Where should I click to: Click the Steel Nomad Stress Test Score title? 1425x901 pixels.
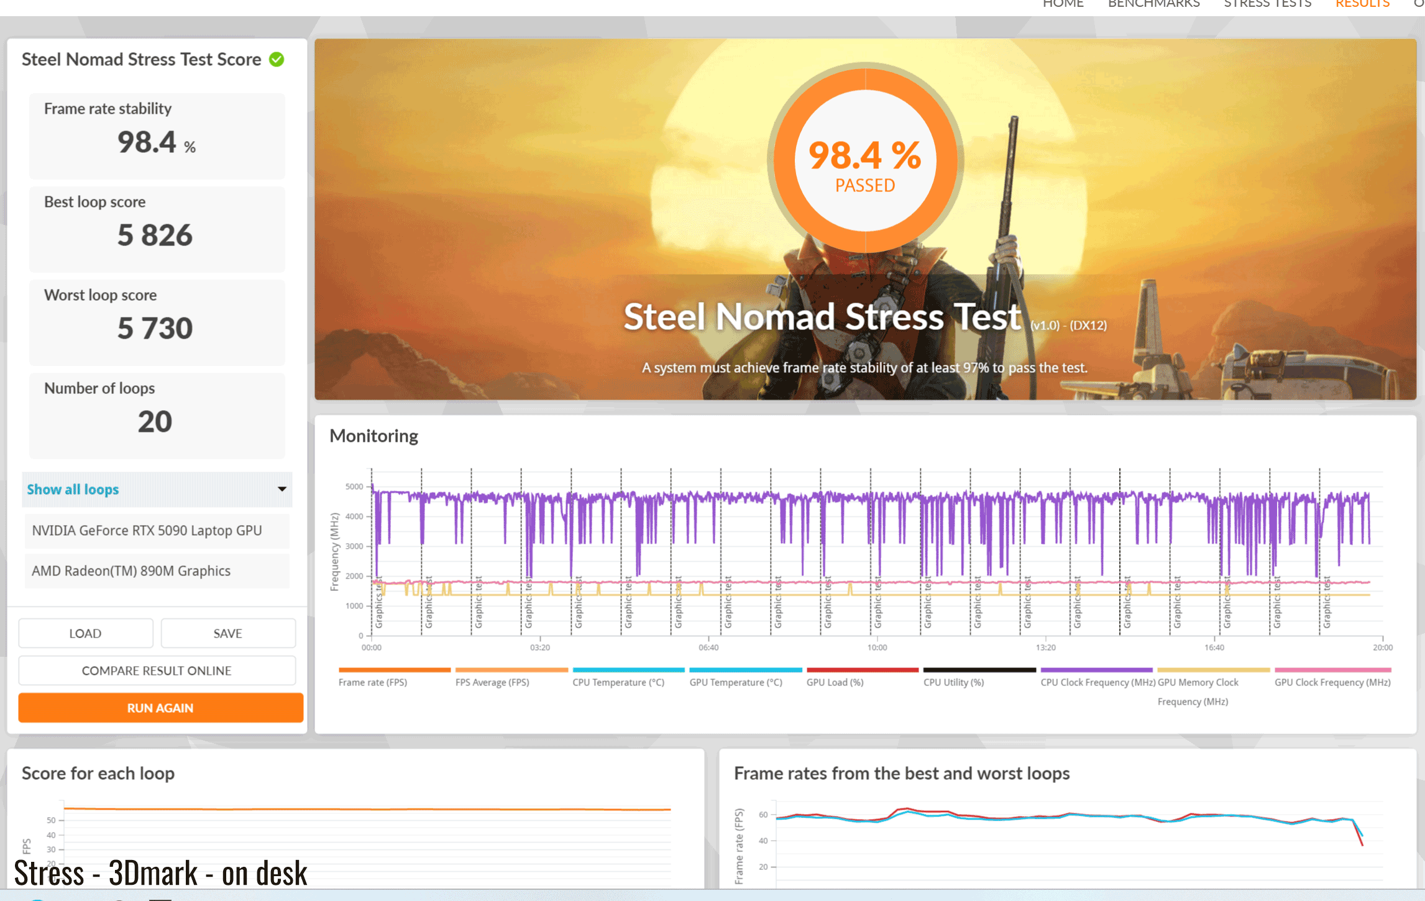[141, 60]
